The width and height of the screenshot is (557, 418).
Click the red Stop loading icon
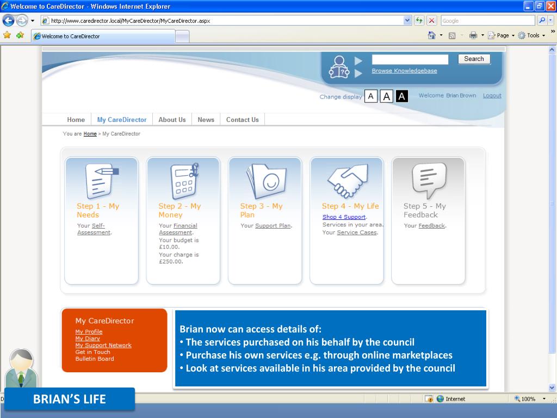(x=431, y=21)
